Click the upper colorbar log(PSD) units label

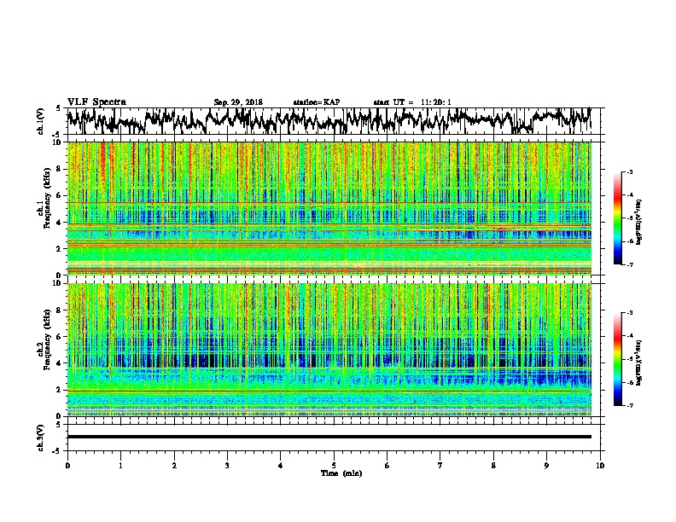click(638, 223)
